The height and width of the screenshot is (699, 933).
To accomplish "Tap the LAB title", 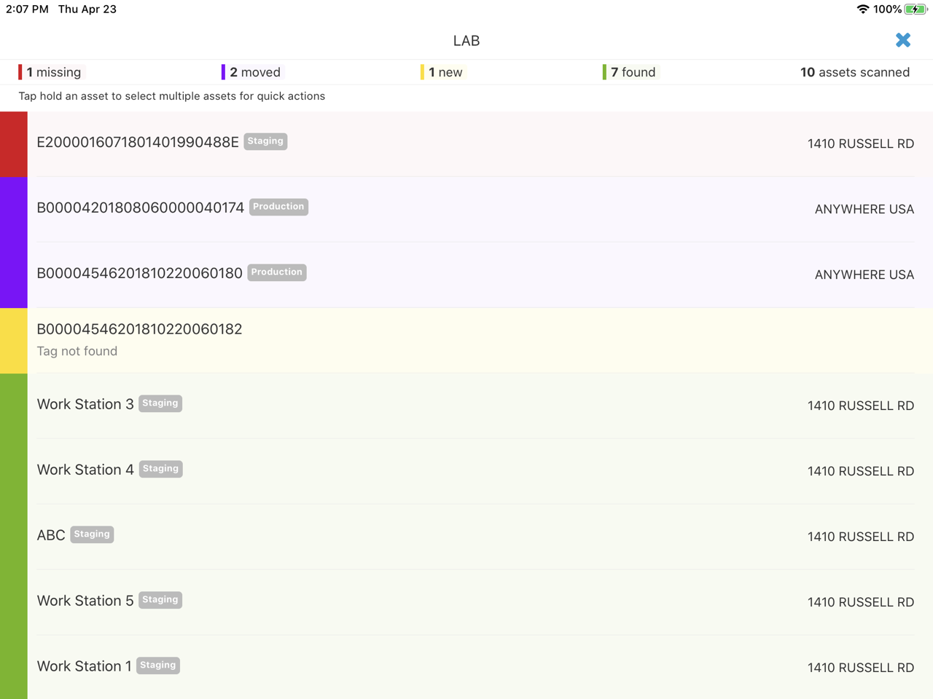I will pos(466,41).
